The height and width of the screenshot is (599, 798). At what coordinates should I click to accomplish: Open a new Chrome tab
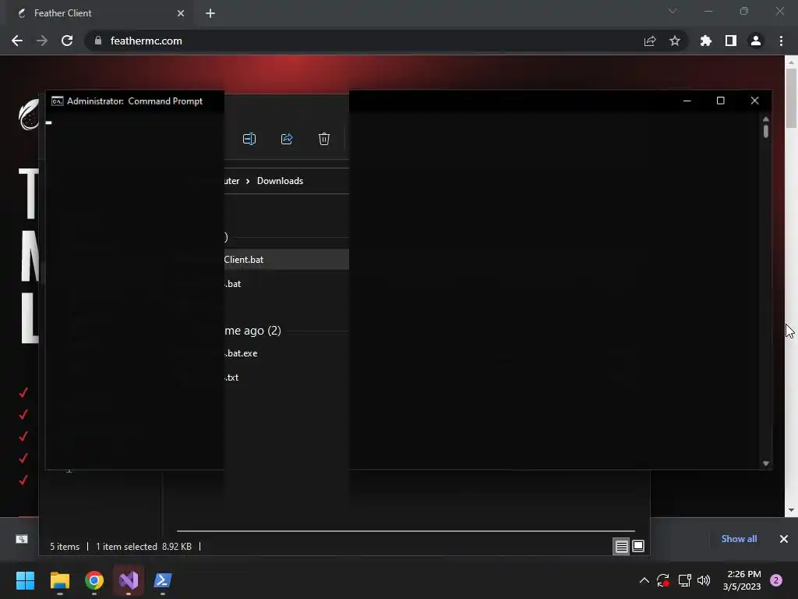point(210,13)
